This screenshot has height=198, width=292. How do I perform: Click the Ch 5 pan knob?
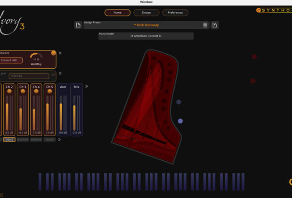click(49, 91)
